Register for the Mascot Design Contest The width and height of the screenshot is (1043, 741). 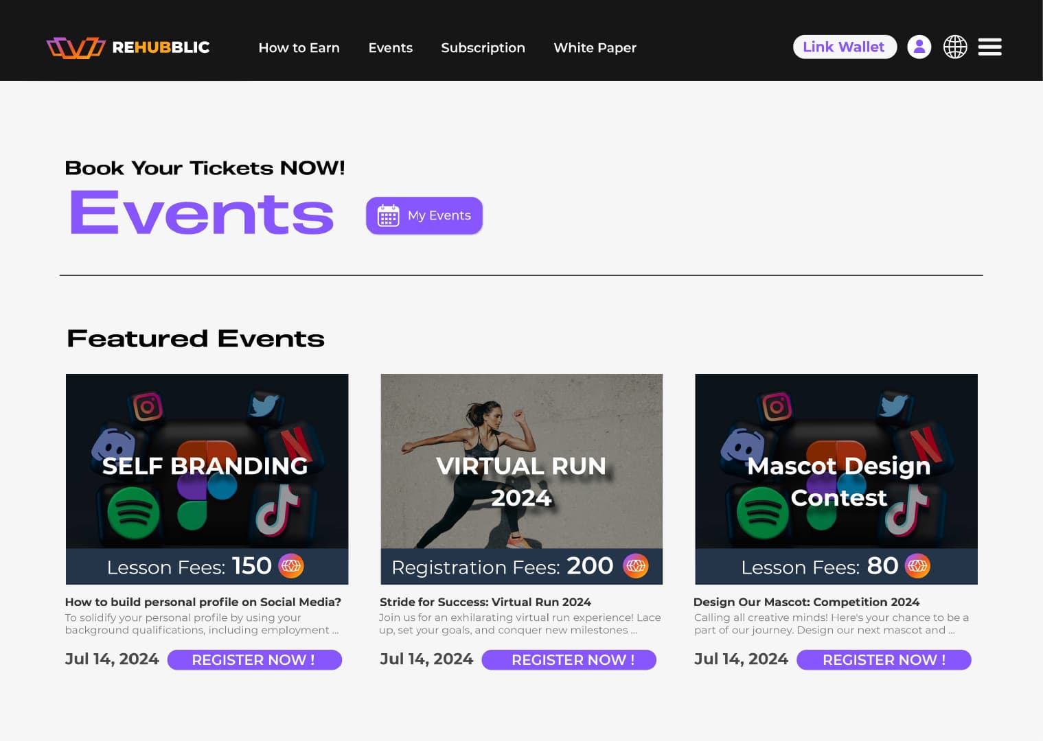tap(884, 660)
